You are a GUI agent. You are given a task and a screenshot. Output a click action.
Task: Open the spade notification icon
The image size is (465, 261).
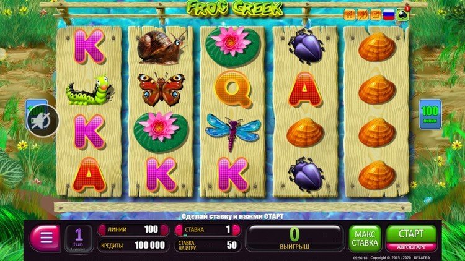pos(403,15)
